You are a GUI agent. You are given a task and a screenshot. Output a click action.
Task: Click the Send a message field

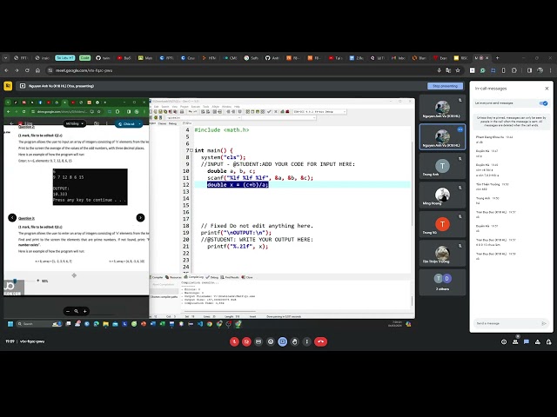(507, 323)
